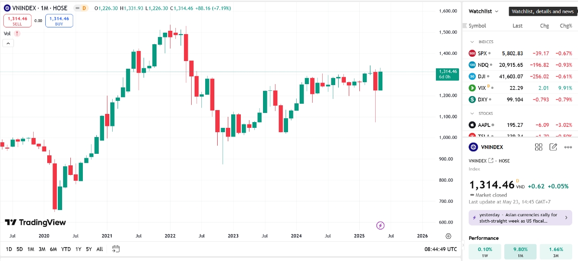Select the All time range
Screen dimensions: 578x261
pos(100,249)
